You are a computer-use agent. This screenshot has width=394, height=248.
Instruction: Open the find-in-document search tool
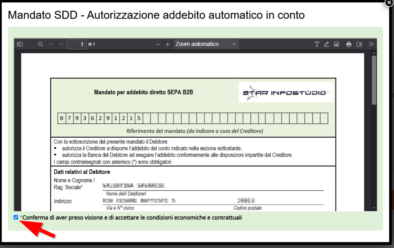tap(40, 44)
